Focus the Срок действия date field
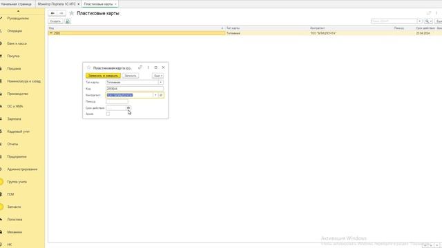 [x=116, y=108]
